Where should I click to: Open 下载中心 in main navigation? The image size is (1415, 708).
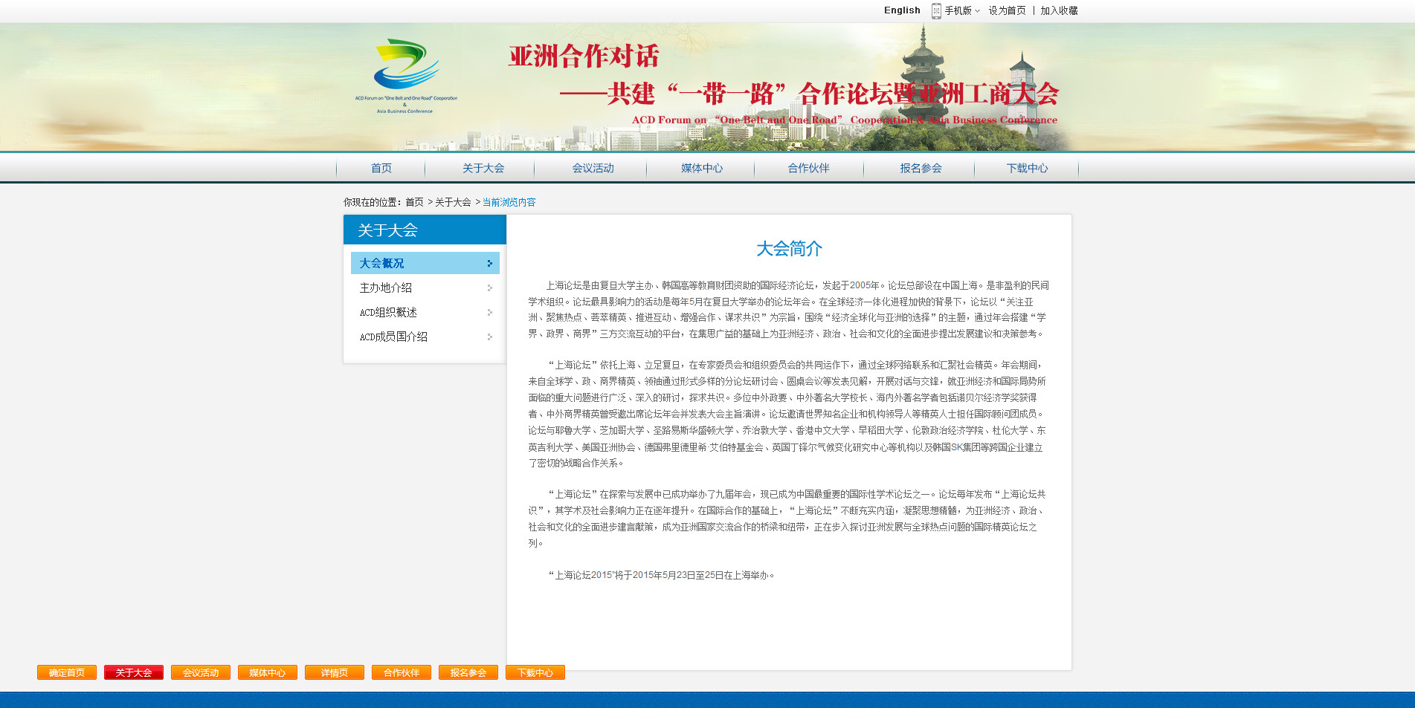(x=1027, y=168)
